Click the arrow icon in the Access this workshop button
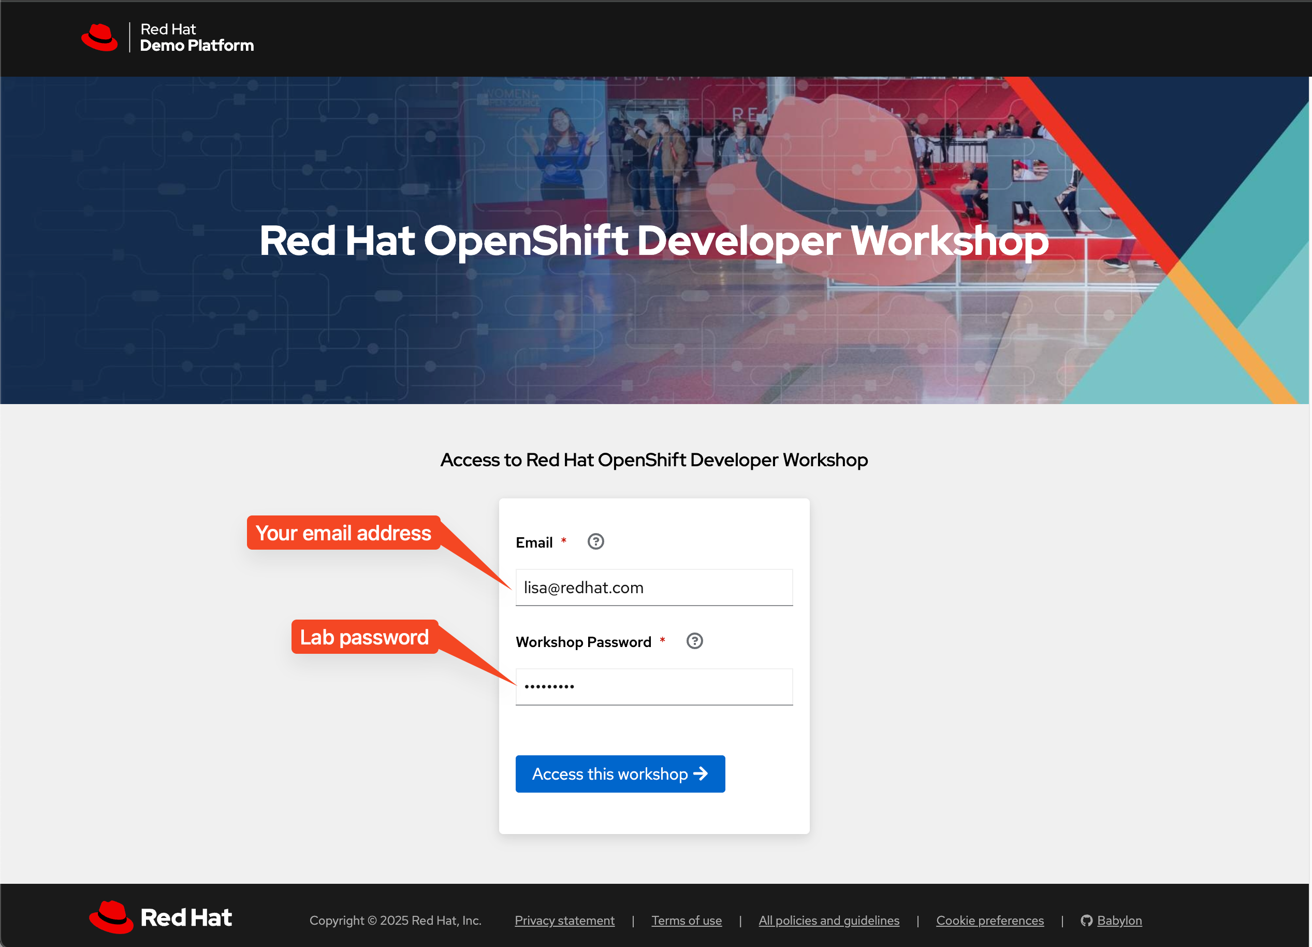Image resolution: width=1312 pixels, height=947 pixels. [x=701, y=774]
